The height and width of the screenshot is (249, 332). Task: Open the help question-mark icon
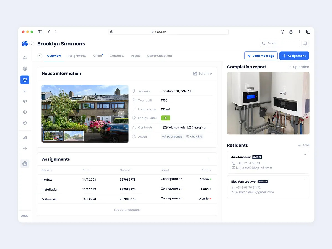click(25, 123)
